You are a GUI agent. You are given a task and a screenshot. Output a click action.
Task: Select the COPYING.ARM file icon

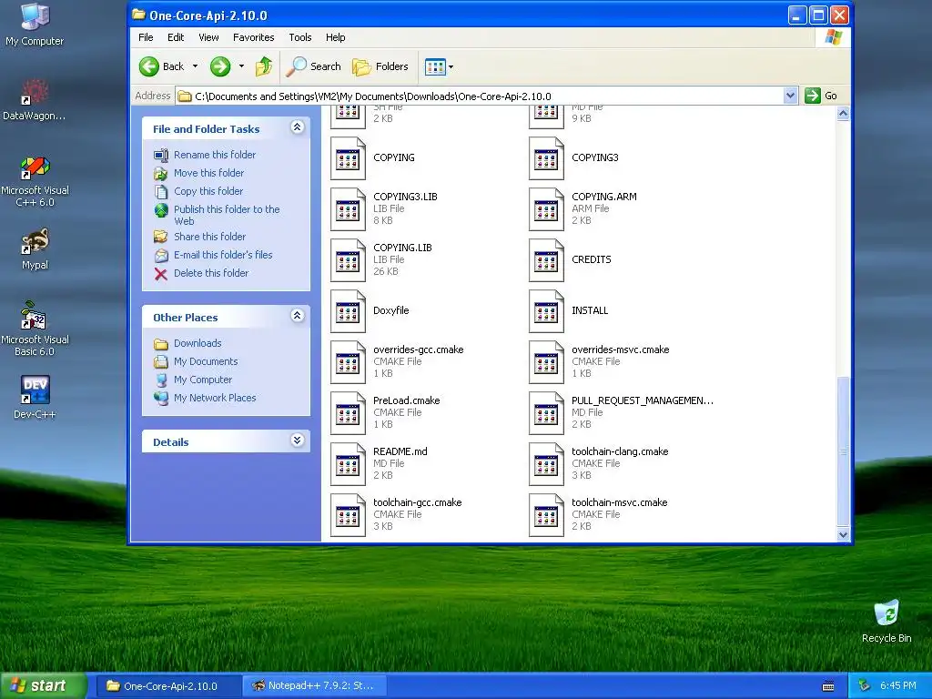coord(546,209)
